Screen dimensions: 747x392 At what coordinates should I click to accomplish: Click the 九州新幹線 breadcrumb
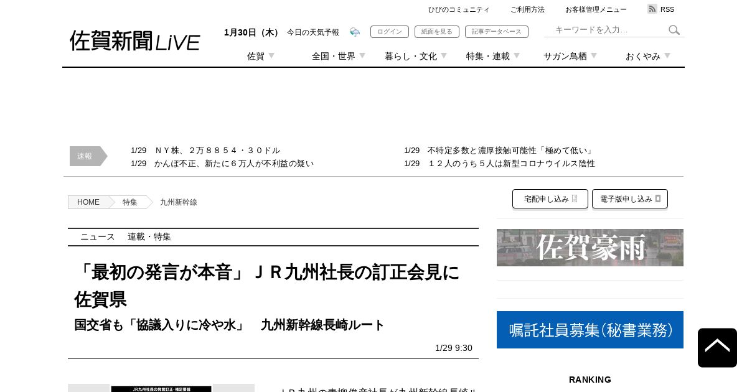[x=179, y=202]
